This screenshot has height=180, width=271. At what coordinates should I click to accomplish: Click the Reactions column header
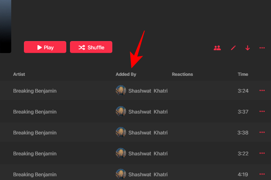coord(182,74)
